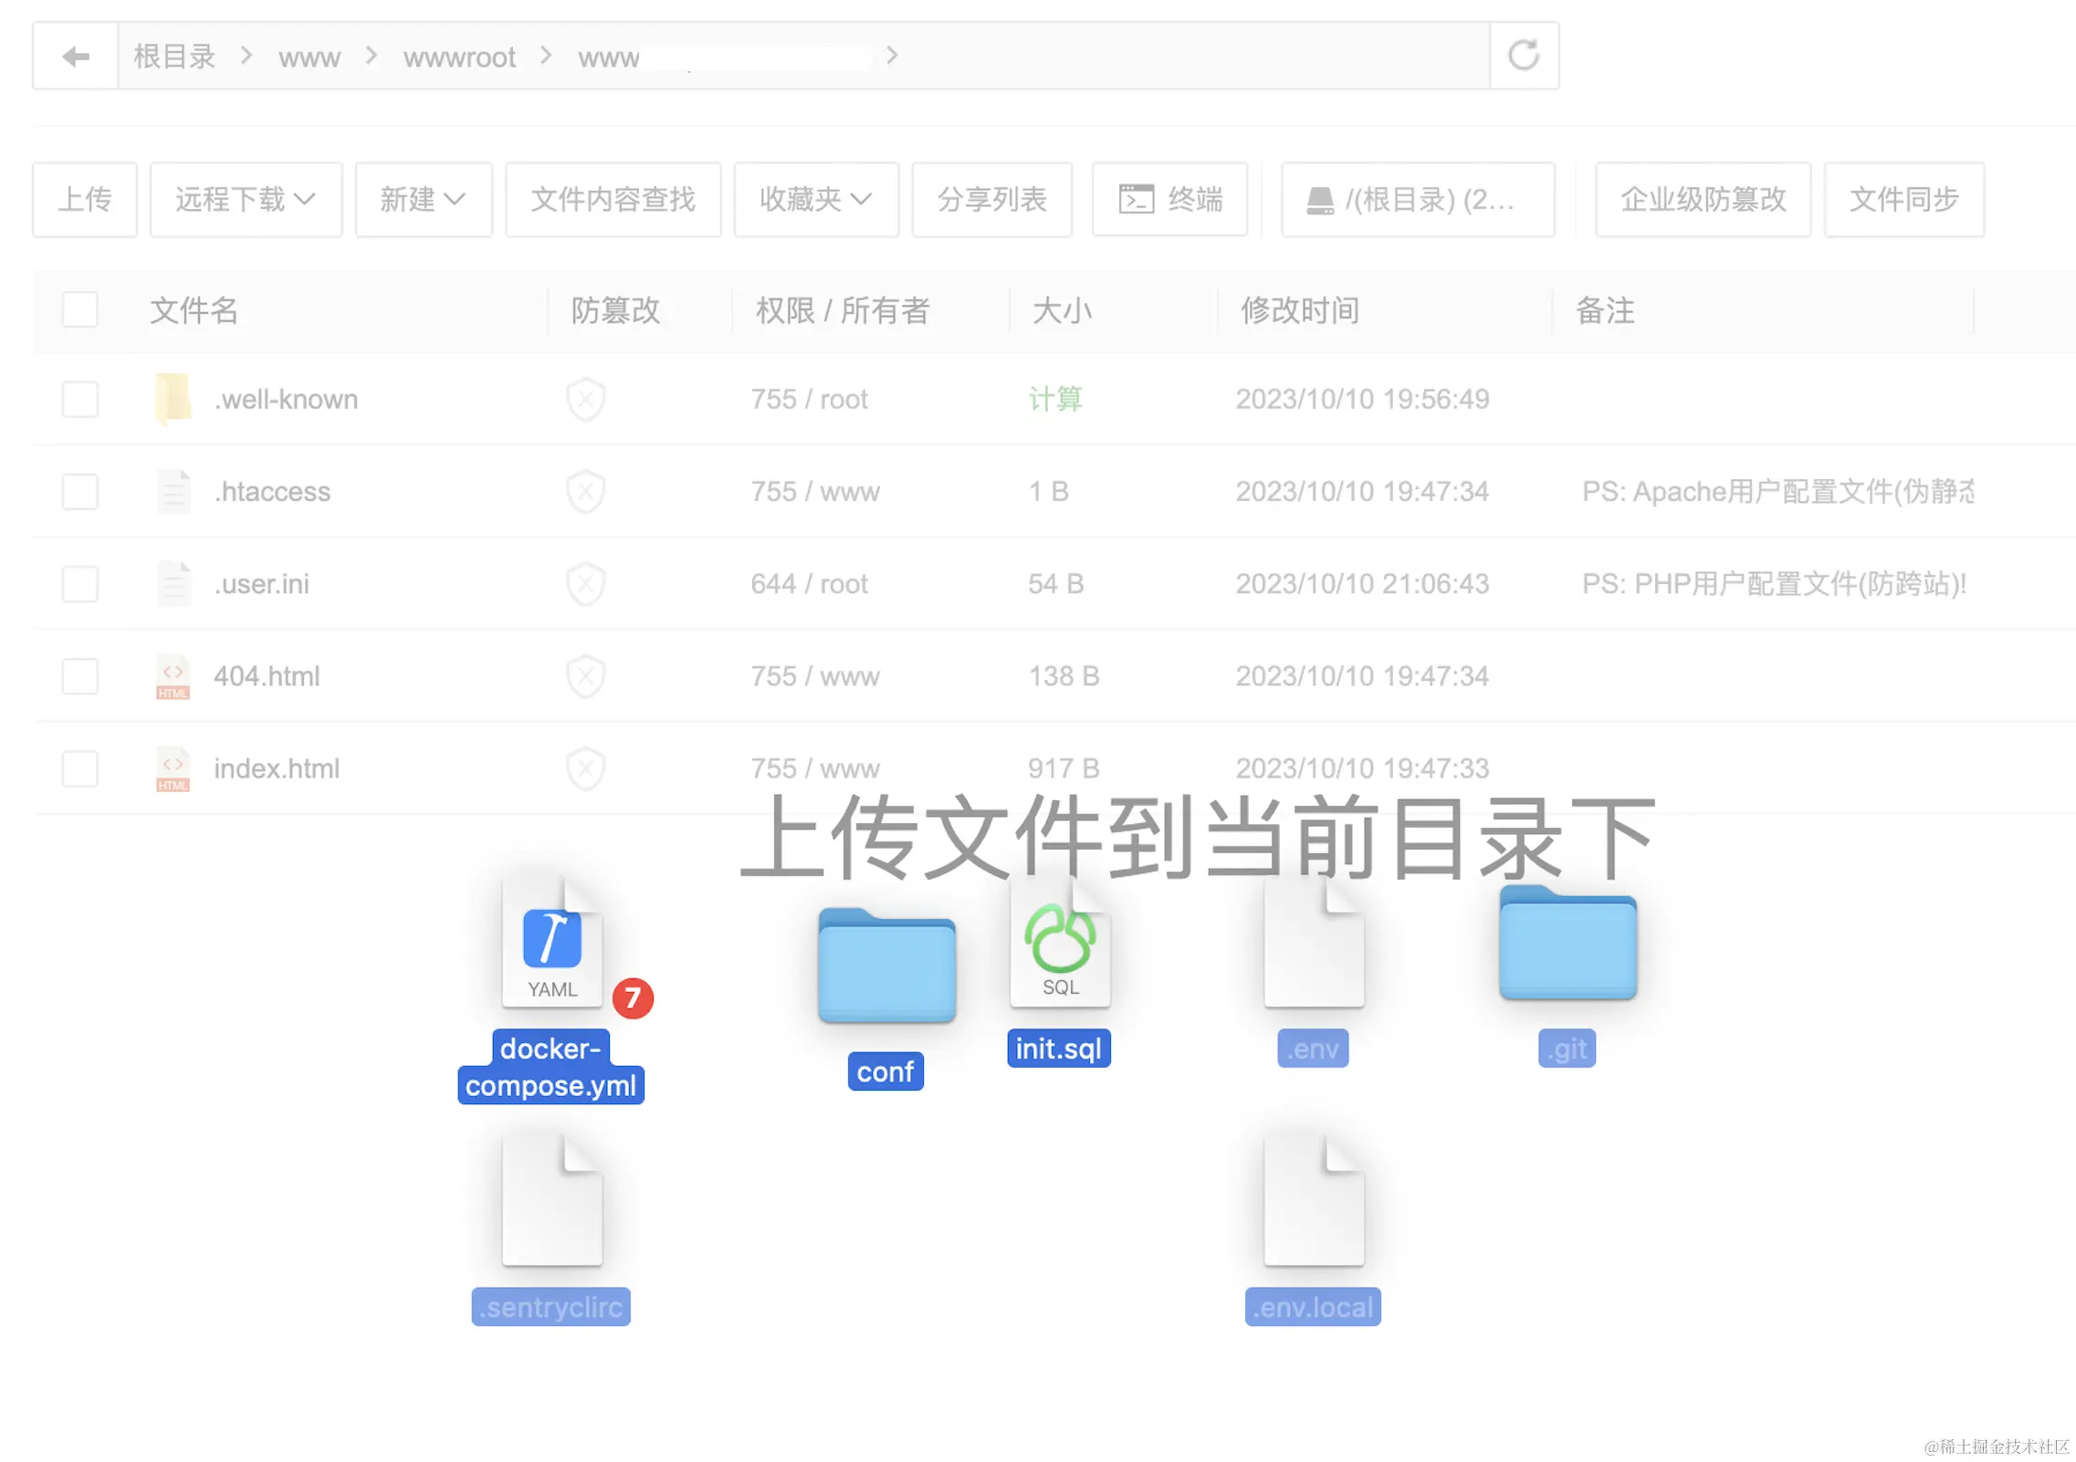
Task: Click the 404.html HTML file icon
Action: 173,676
